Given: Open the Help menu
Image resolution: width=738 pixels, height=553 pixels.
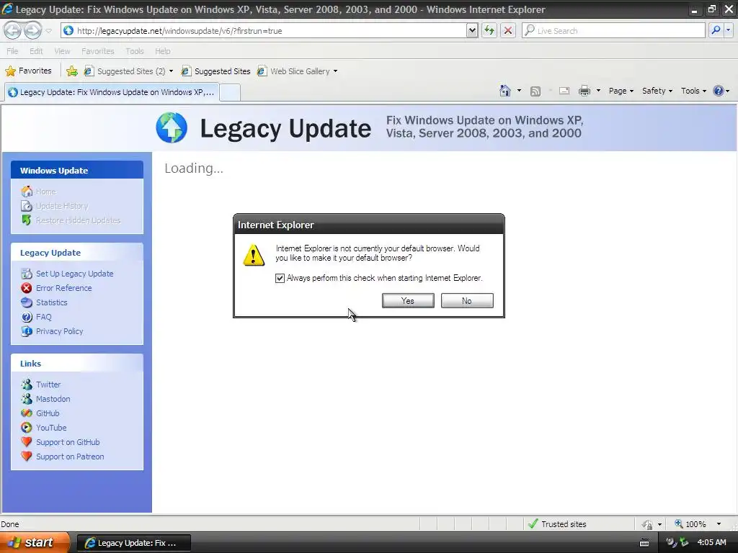Looking at the screenshot, I should pyautogui.click(x=163, y=51).
